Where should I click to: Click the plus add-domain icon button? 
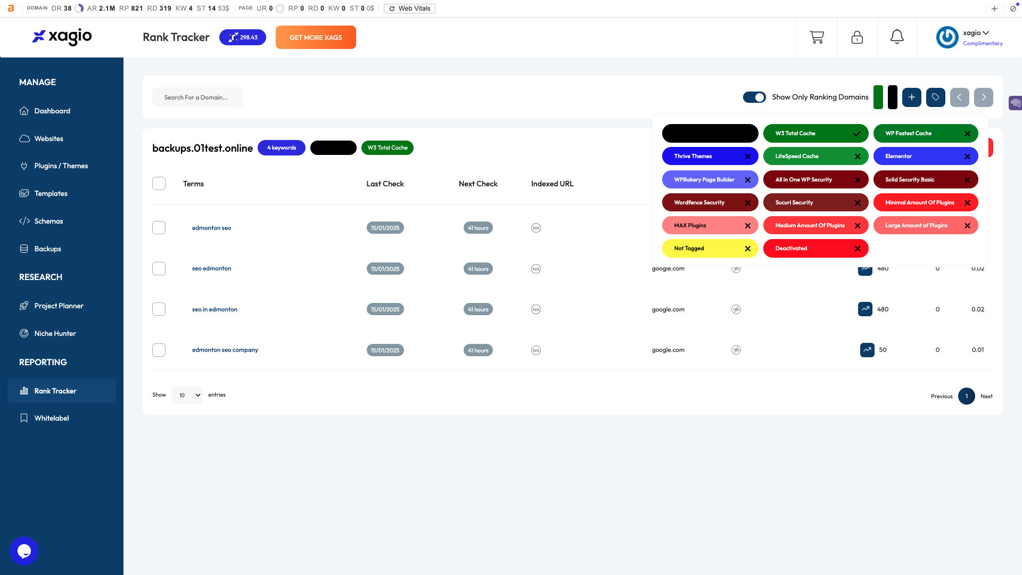click(x=911, y=97)
